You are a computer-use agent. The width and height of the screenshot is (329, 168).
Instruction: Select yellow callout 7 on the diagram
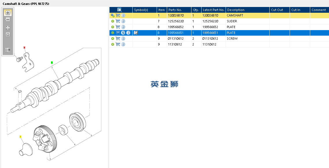[x=20, y=137]
